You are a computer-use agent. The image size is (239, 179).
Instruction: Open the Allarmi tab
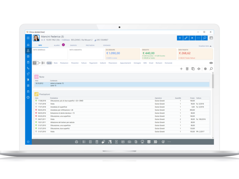[x=57, y=45]
